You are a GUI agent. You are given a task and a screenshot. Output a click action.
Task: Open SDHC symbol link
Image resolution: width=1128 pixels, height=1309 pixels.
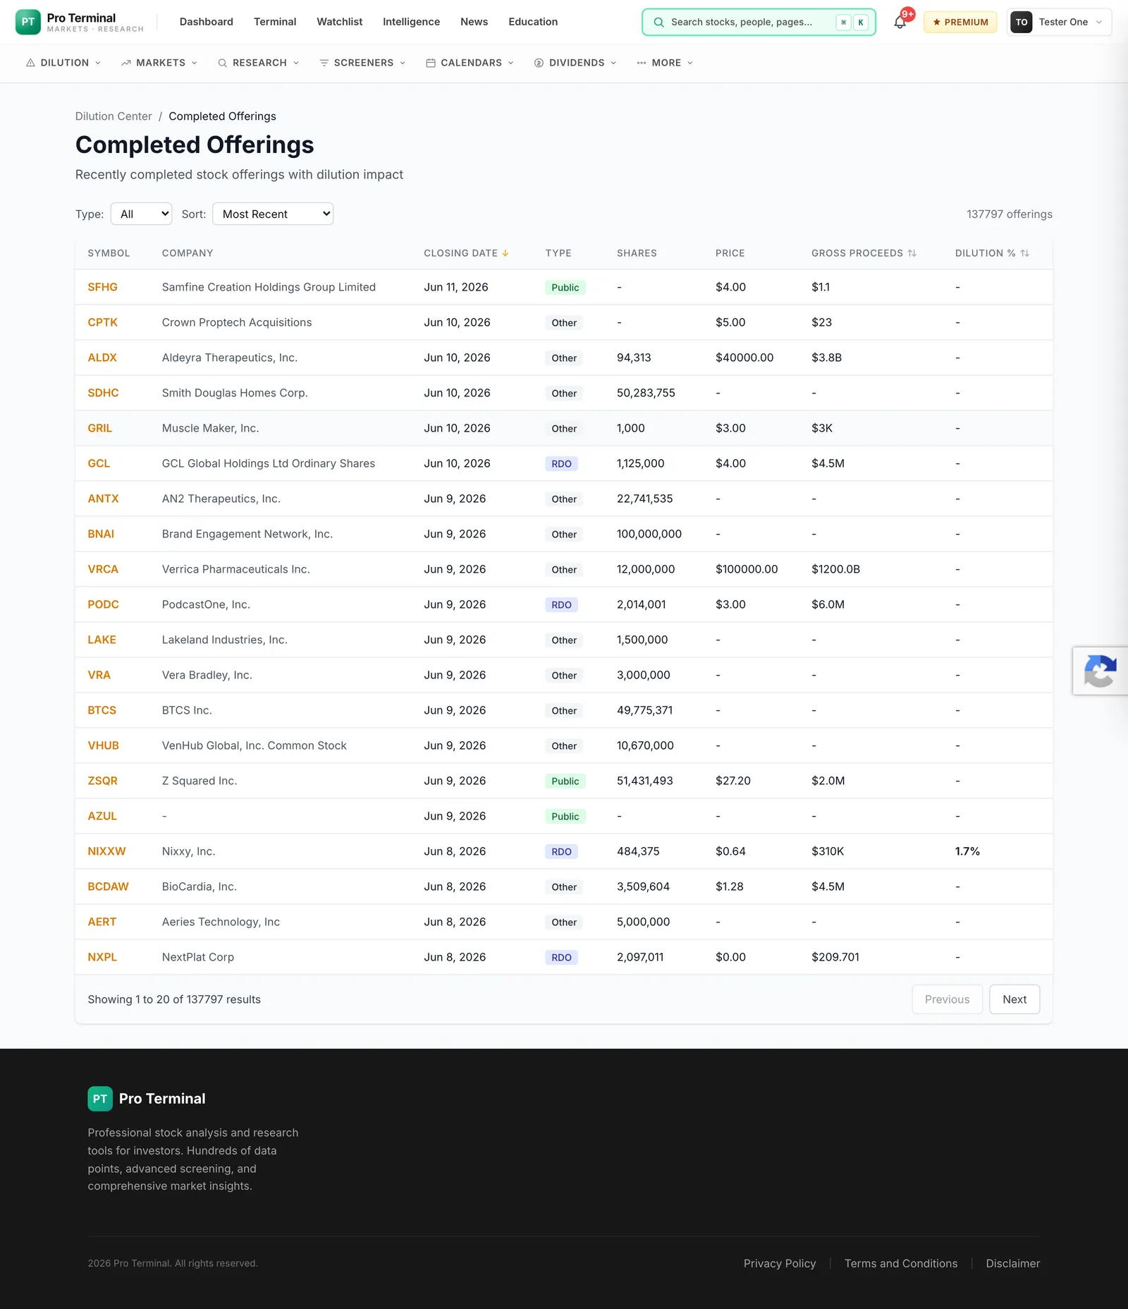104,393
